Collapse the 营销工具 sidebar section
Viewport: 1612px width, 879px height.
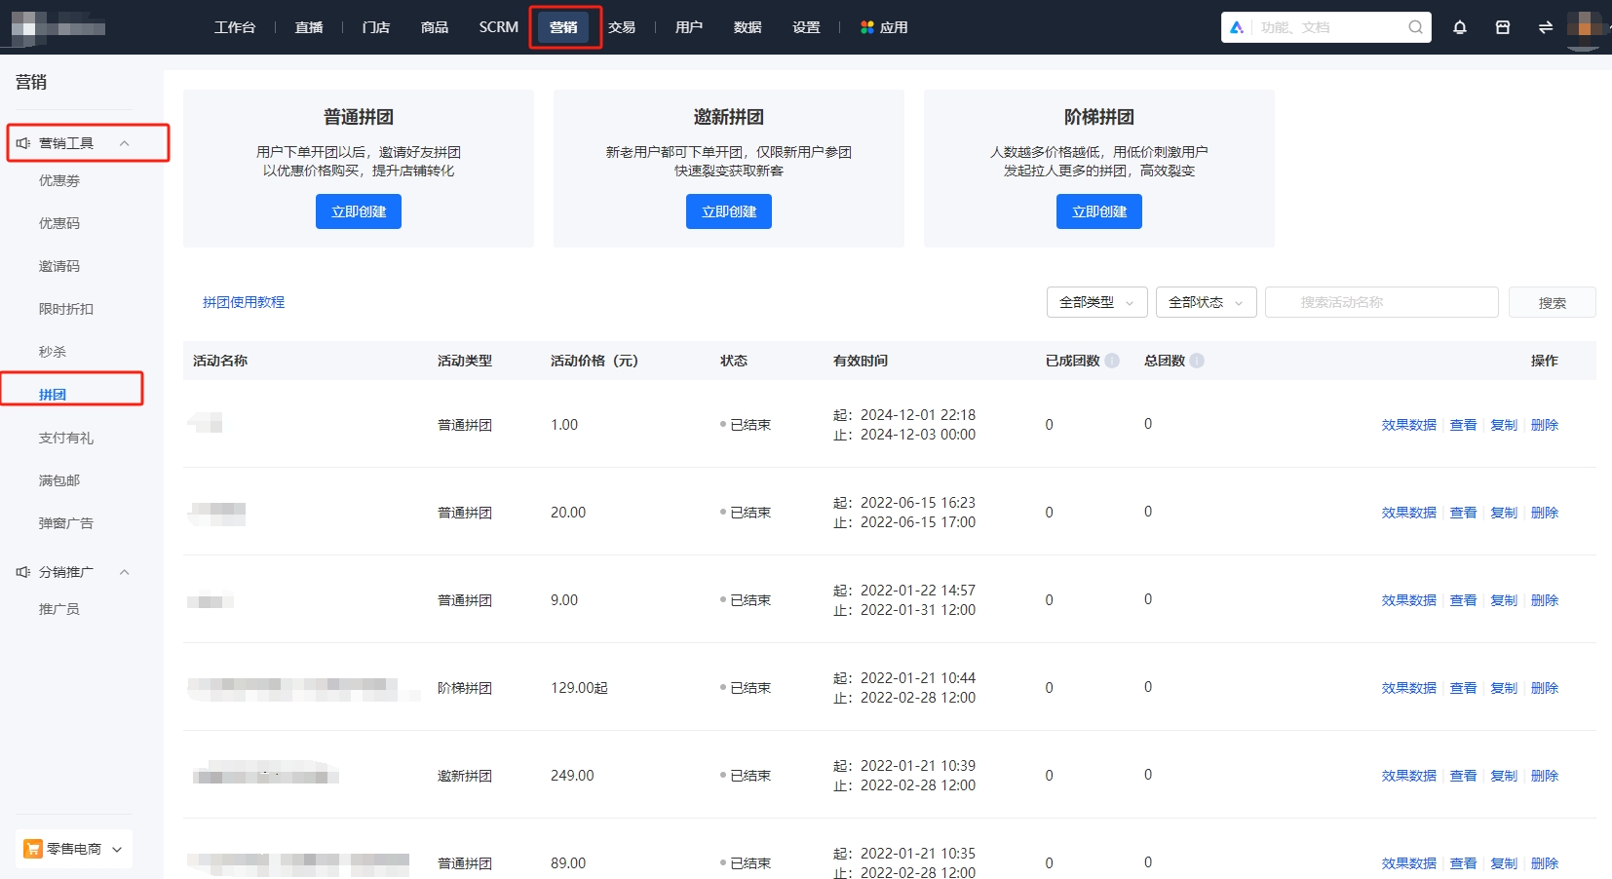click(x=124, y=141)
